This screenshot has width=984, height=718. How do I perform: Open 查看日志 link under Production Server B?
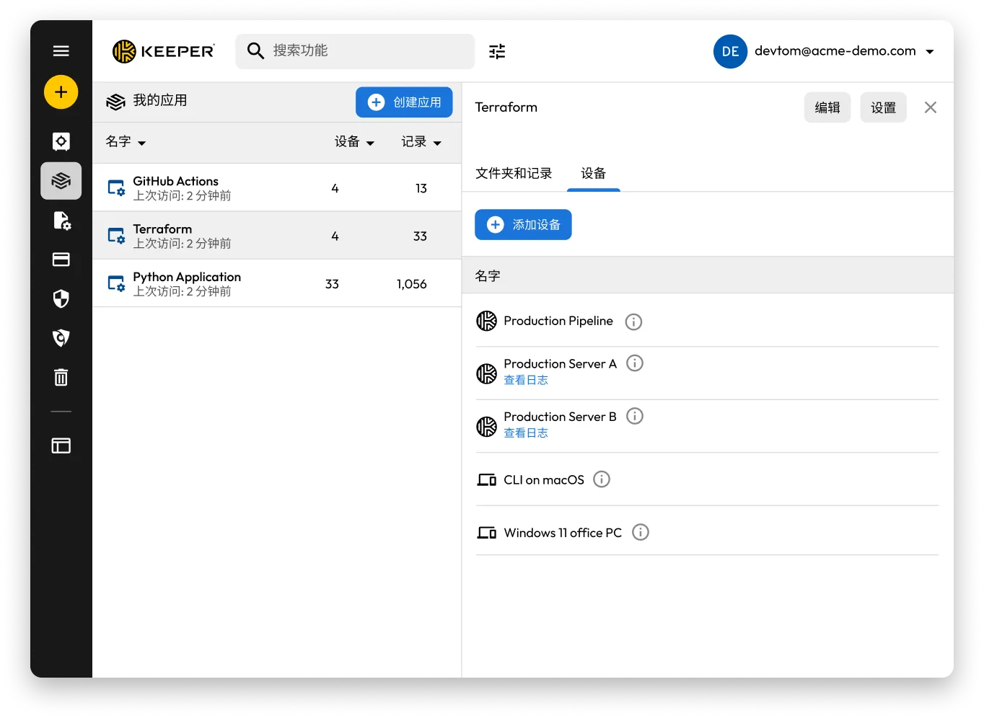click(526, 433)
